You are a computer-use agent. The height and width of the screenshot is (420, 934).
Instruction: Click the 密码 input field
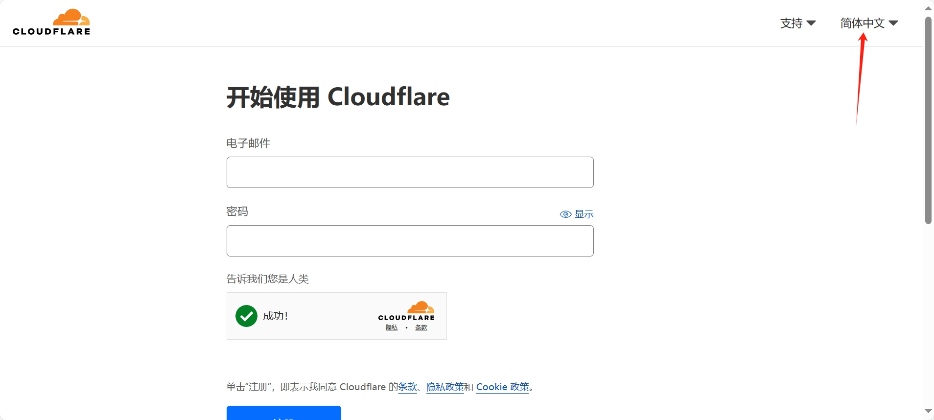click(x=410, y=241)
